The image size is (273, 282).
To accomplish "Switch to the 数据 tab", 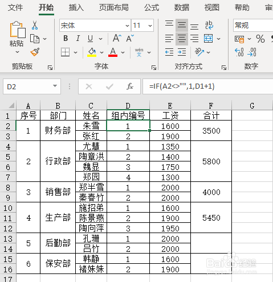I will 182,7.
